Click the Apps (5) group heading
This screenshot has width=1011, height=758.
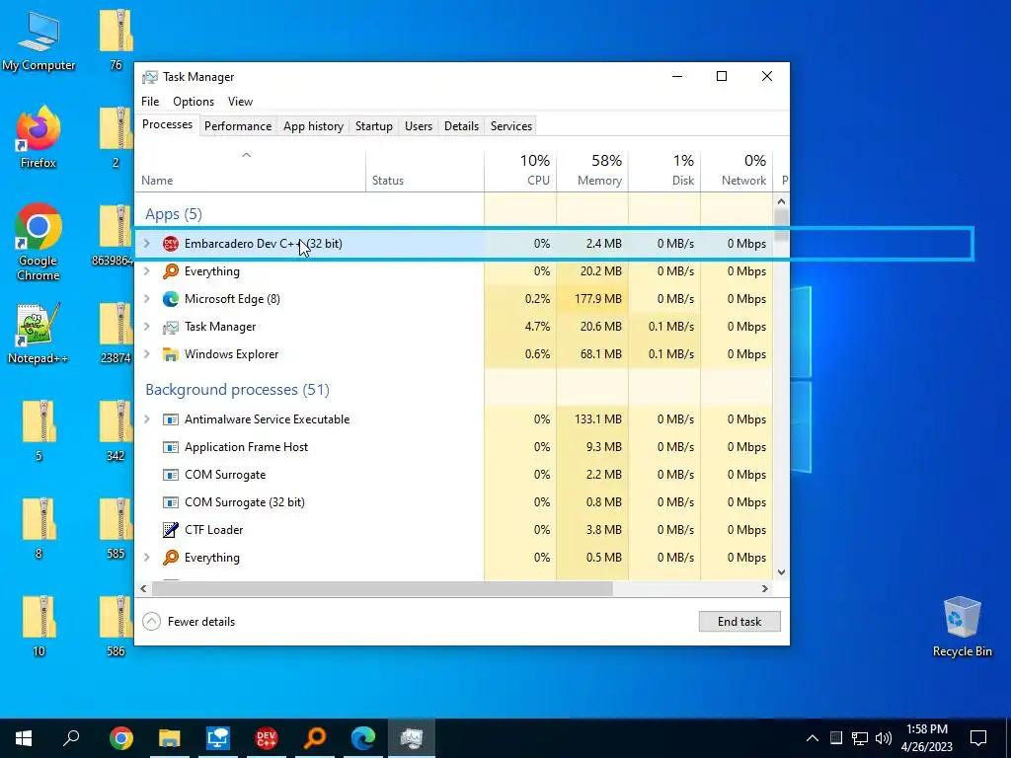[174, 214]
